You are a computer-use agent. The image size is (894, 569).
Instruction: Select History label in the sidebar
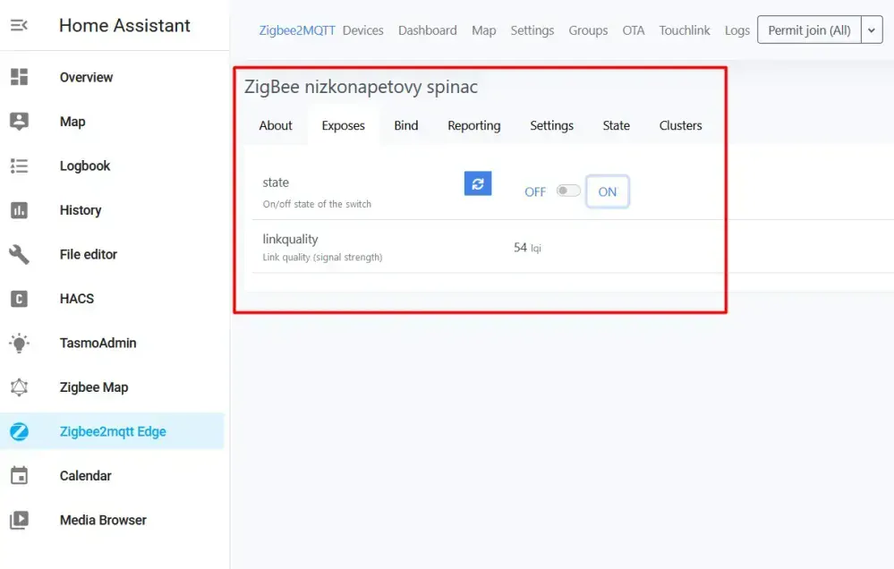click(x=81, y=210)
